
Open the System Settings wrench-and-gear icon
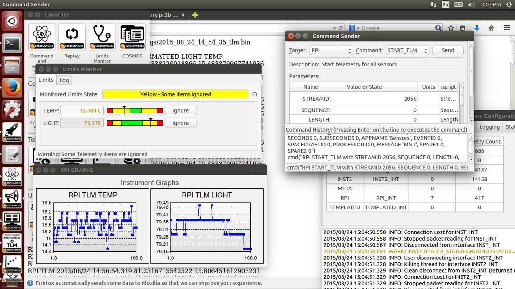tap(12, 110)
